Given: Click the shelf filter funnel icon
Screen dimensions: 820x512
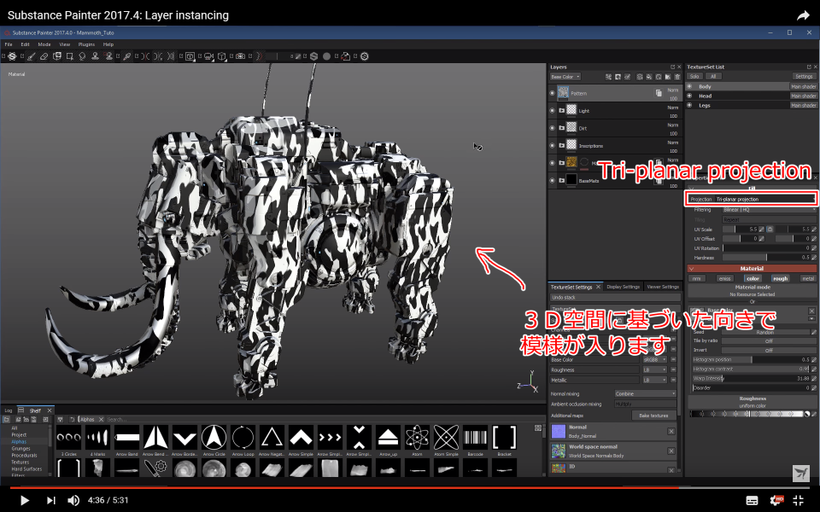Looking at the screenshot, I should point(60,420).
